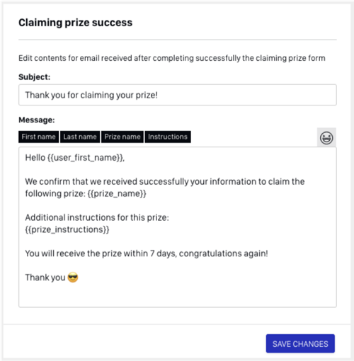Insert the Last name placeholder tag
354x361 pixels.
point(80,137)
